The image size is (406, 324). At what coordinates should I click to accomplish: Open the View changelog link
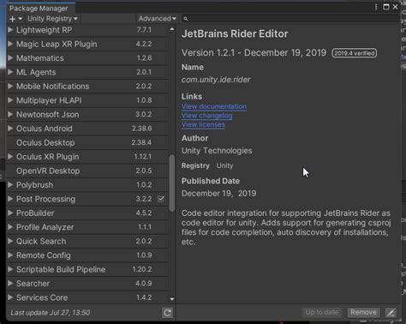point(207,116)
